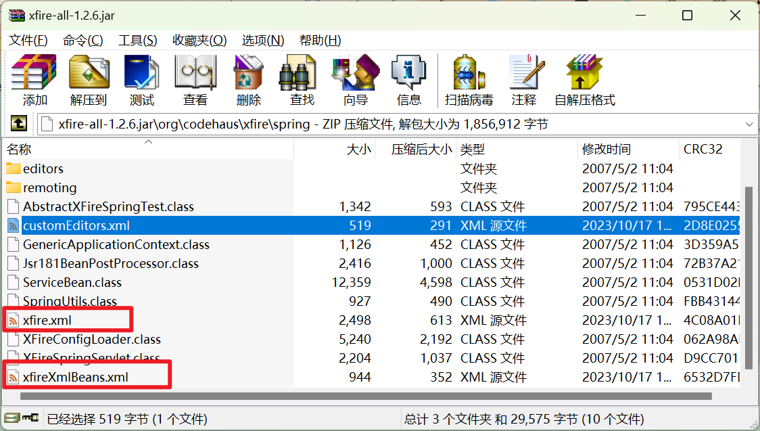Click the Jsr181BeanPostProcessor.class file icon
Screen dimensions: 760x431
point(13,263)
